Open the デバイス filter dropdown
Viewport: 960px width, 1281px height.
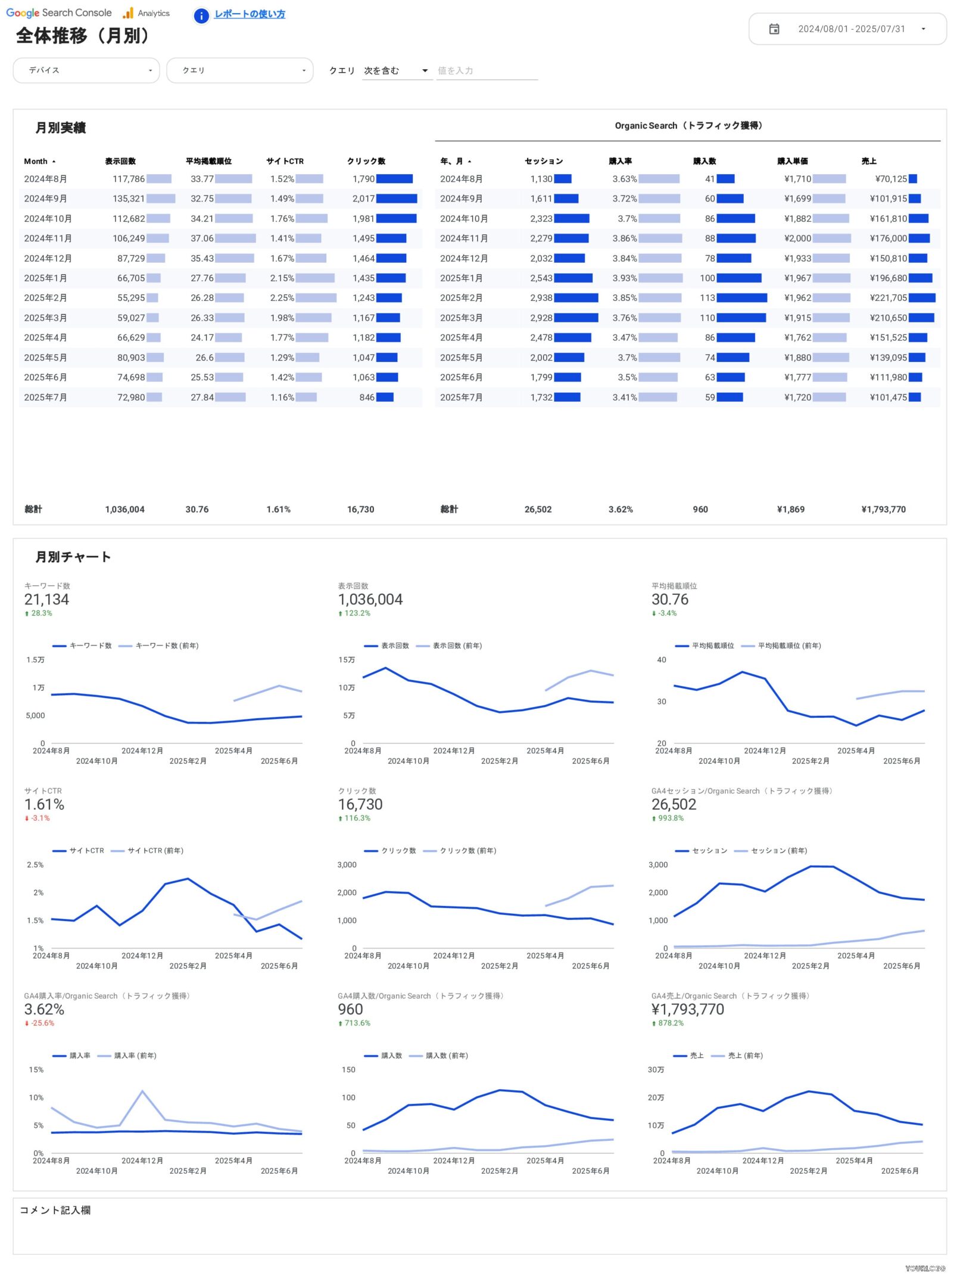click(x=86, y=70)
